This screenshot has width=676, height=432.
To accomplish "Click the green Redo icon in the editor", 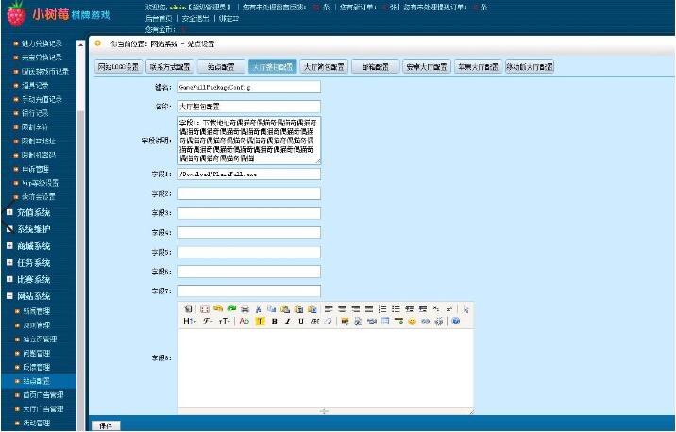I will coord(231,308).
